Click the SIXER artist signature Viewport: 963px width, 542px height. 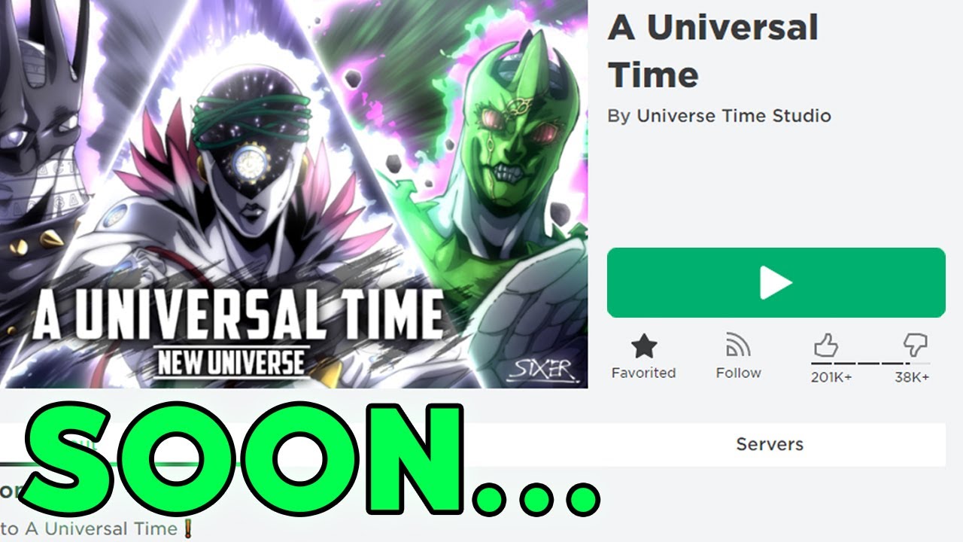540,368
